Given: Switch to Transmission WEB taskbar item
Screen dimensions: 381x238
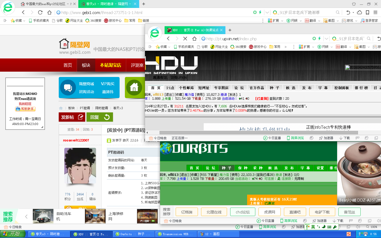Looking at the screenshot, I should pyautogui.click(x=176, y=234).
